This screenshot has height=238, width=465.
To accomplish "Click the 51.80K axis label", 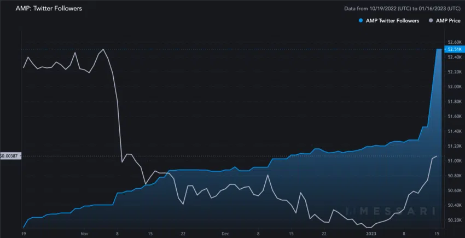I will point(455,101).
